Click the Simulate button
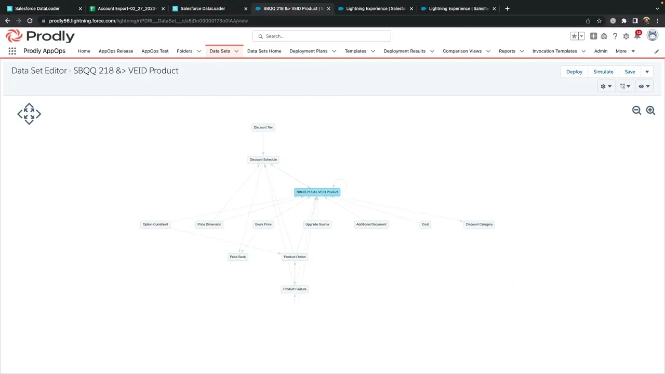 click(x=603, y=72)
